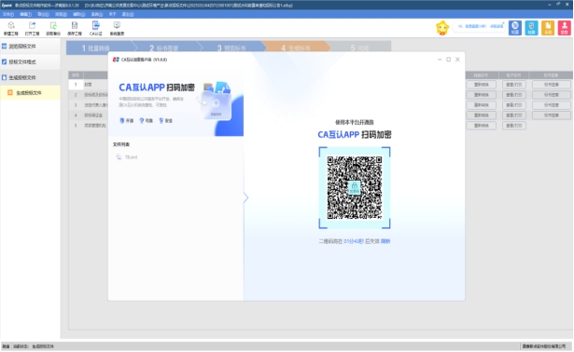Click the 投标文件格式 sidebar pencil icon
Screen dimensions: 574x352
pyautogui.click(x=5, y=61)
